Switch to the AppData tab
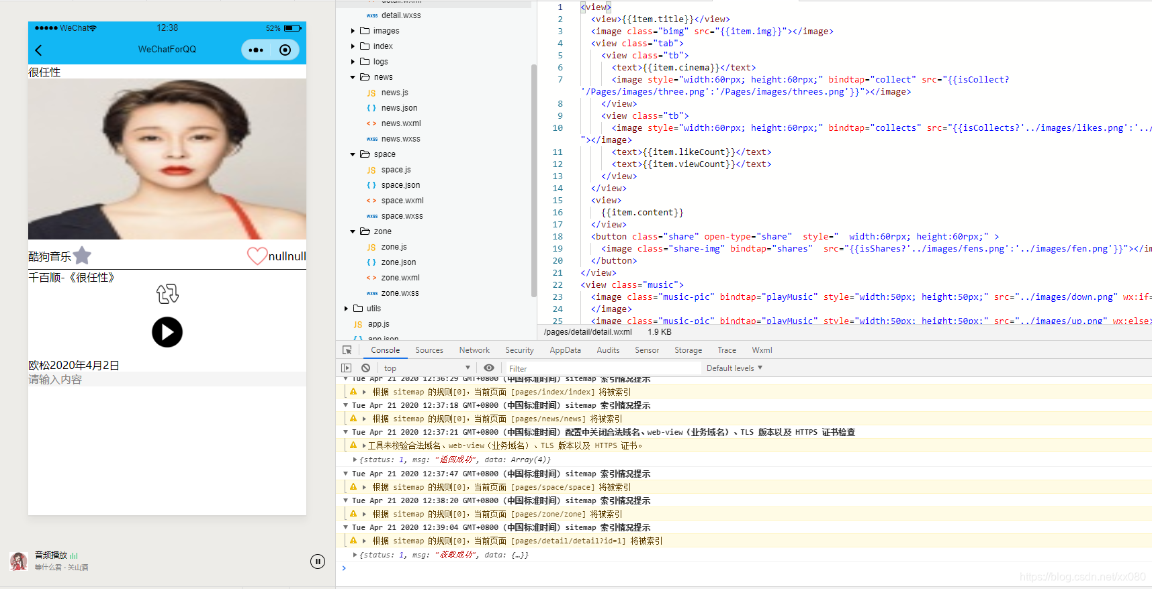This screenshot has height=589, width=1152. point(565,350)
